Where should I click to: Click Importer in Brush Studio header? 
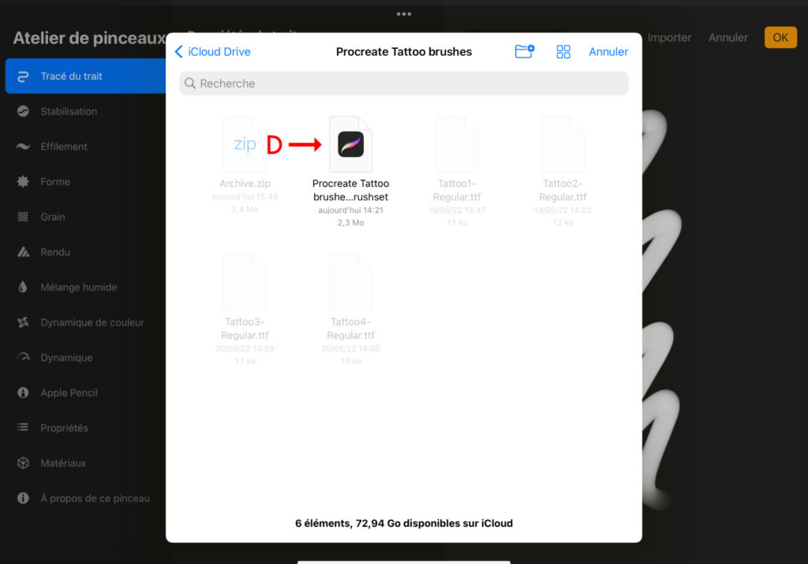(x=669, y=38)
